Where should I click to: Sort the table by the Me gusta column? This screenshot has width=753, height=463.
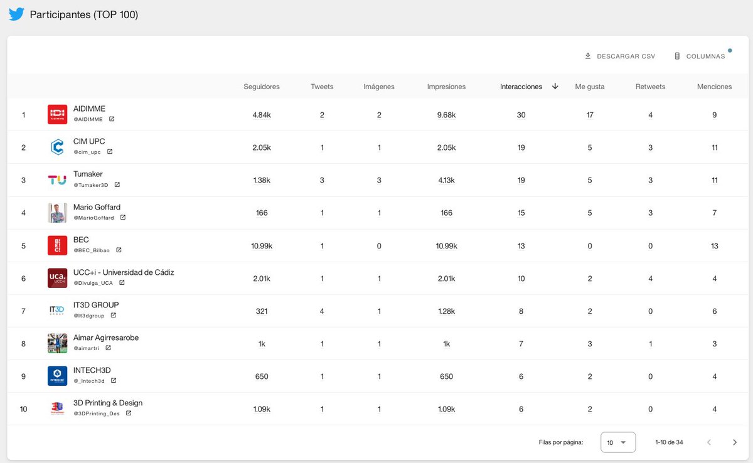point(589,87)
